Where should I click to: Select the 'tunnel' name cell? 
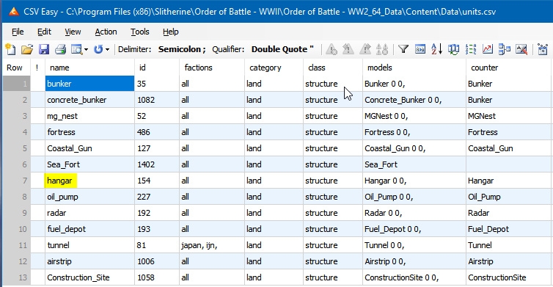[x=89, y=245]
